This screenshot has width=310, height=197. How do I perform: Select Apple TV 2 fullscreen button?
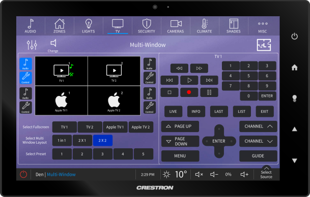click(141, 127)
